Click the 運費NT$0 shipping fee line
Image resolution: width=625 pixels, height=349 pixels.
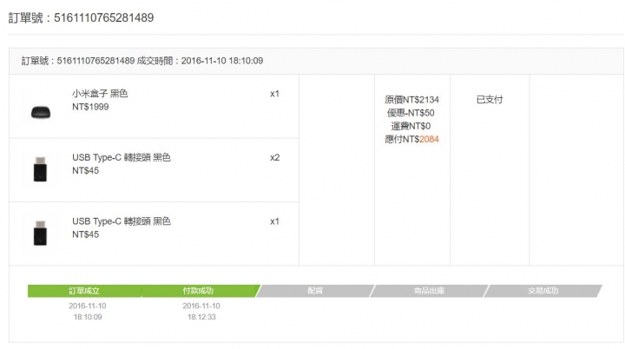(411, 126)
